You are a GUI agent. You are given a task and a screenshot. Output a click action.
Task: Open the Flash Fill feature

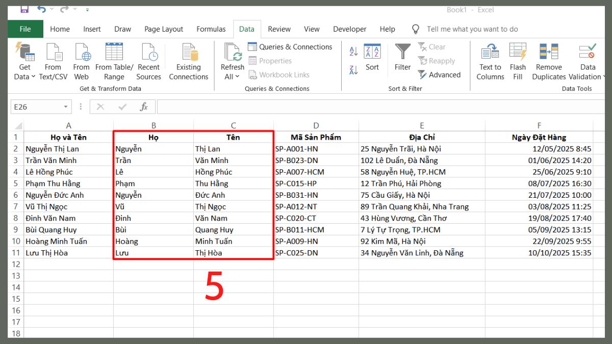[518, 61]
